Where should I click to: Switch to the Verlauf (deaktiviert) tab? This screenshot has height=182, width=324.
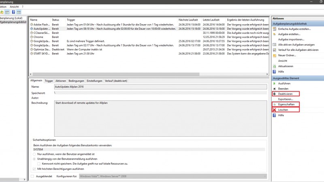(116, 81)
